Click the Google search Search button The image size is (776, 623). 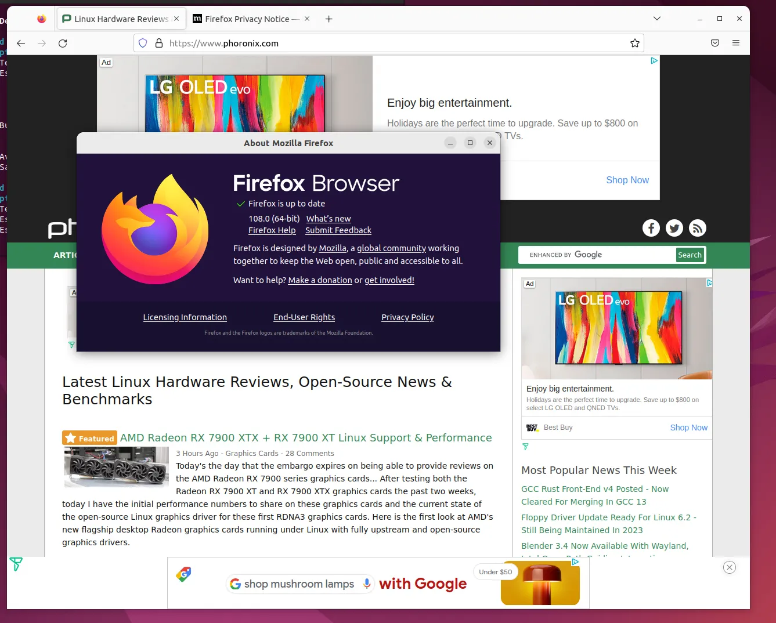pos(690,255)
